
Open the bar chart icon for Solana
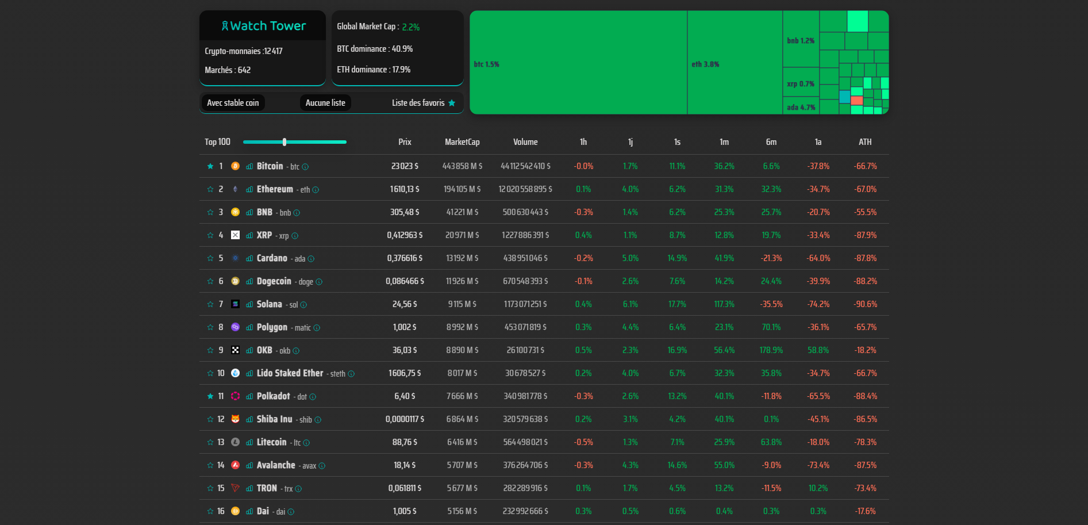pyautogui.click(x=249, y=305)
